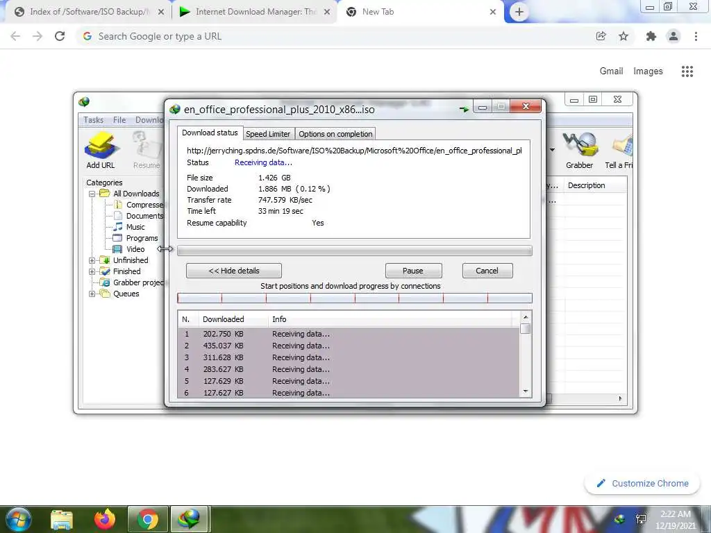Click the IDM logo icon in dialog title
Viewport: 711px width, 533px height.
[x=175, y=109]
